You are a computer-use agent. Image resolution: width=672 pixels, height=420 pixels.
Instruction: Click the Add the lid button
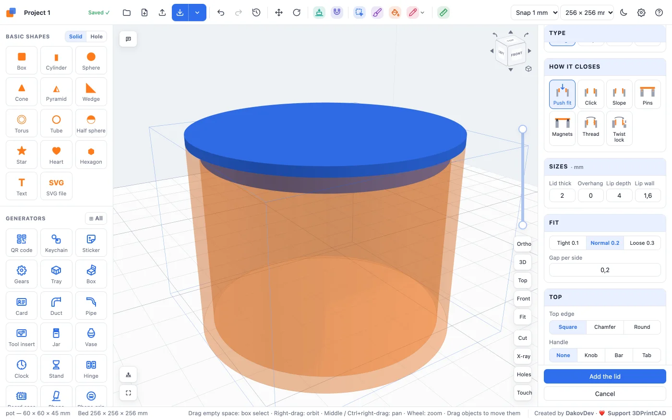pyautogui.click(x=605, y=376)
